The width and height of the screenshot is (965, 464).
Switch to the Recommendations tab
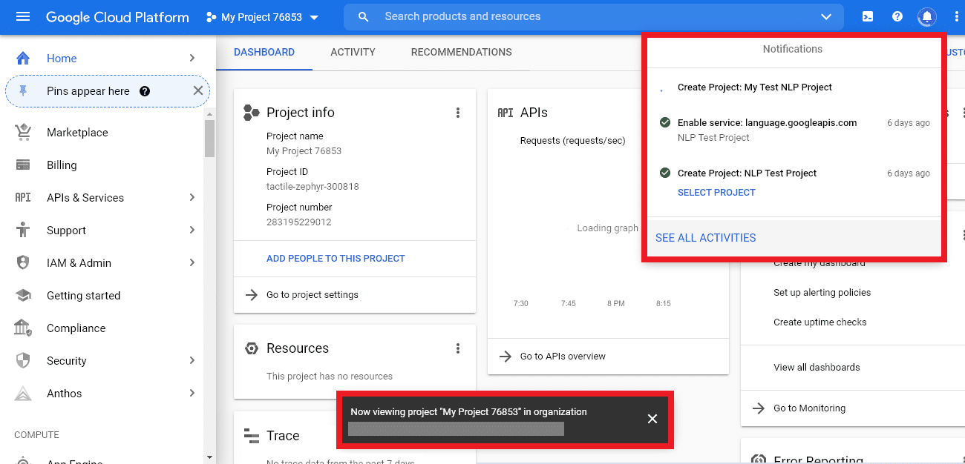pyautogui.click(x=462, y=52)
